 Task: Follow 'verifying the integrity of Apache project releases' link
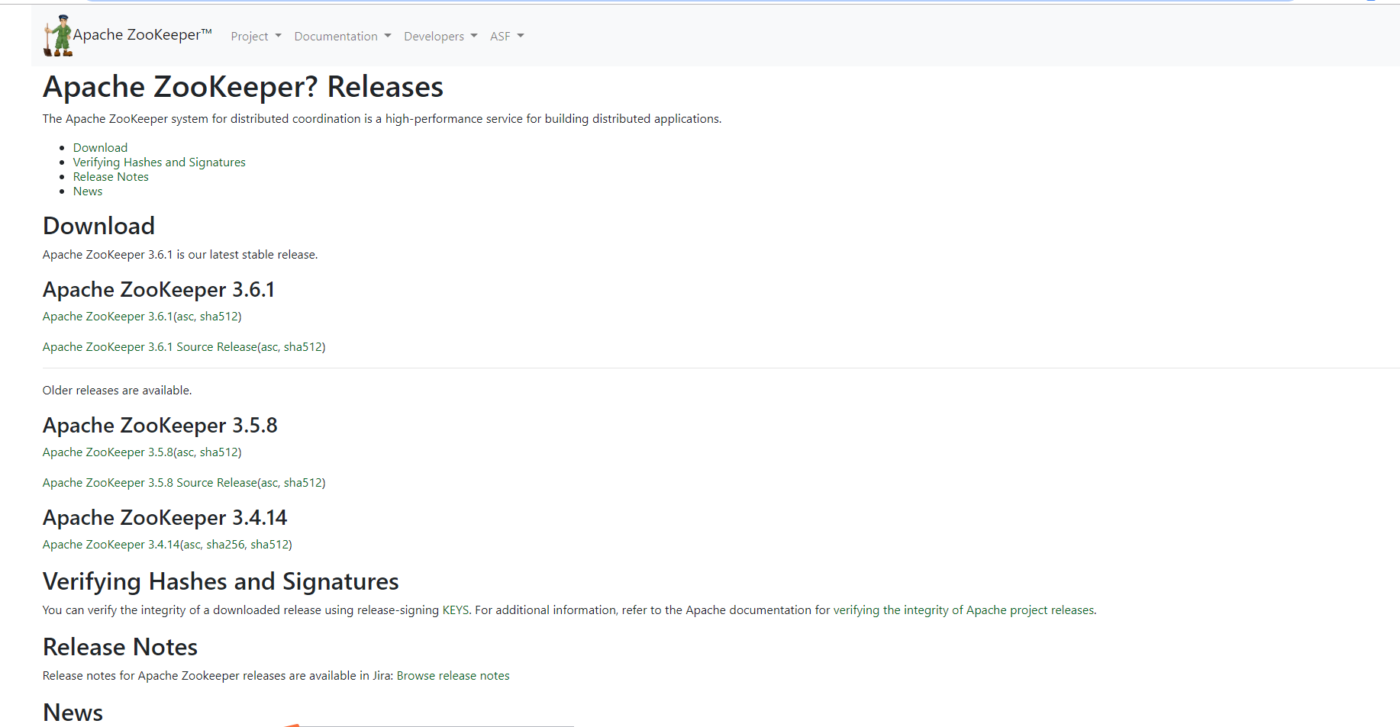point(963,610)
